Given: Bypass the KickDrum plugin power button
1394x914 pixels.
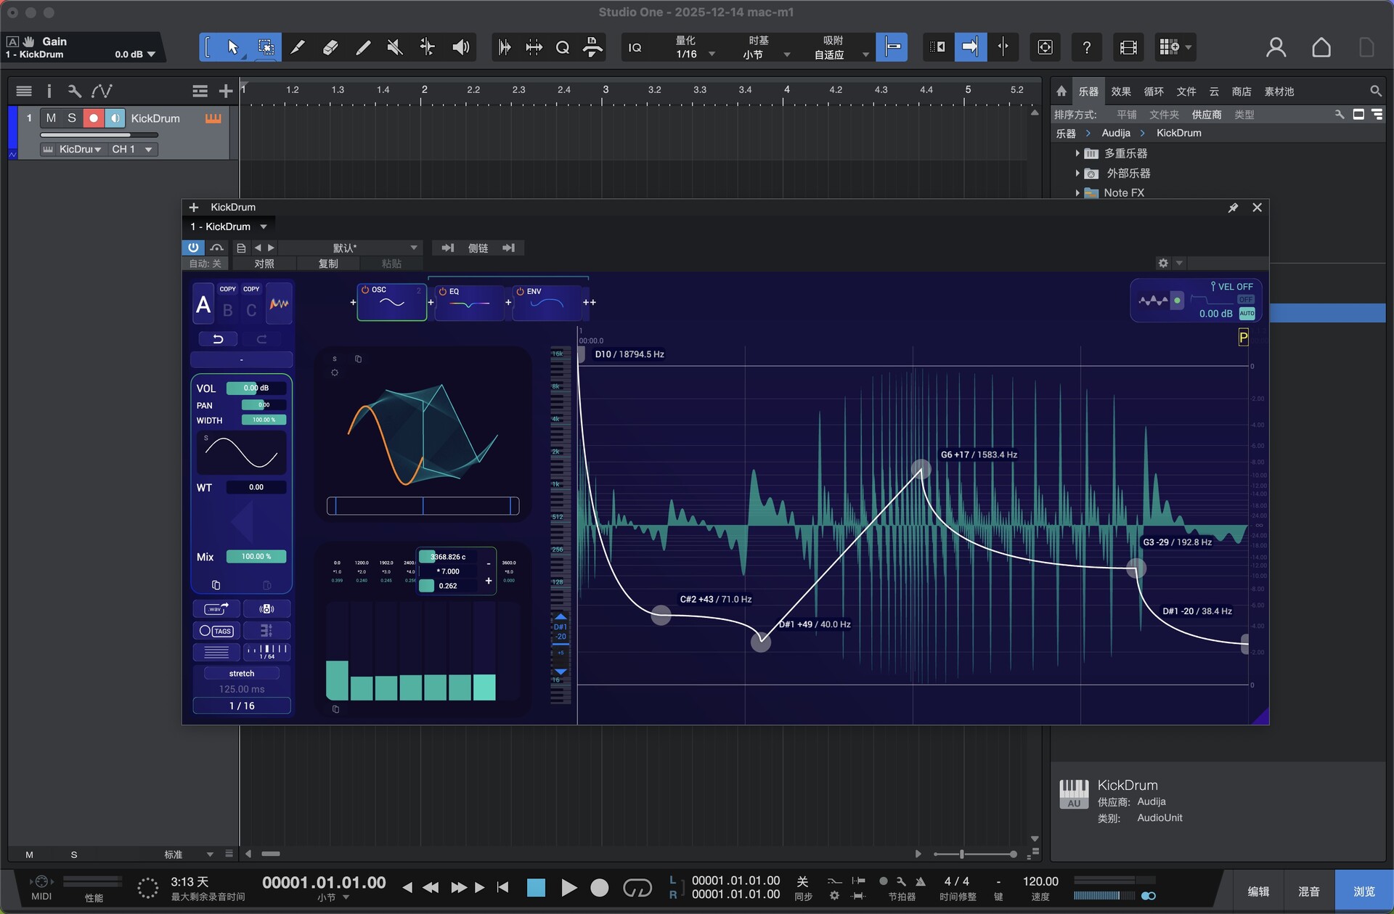Looking at the screenshot, I should 193,248.
